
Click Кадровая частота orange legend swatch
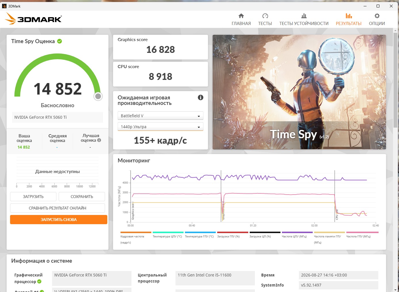[x=136, y=232]
